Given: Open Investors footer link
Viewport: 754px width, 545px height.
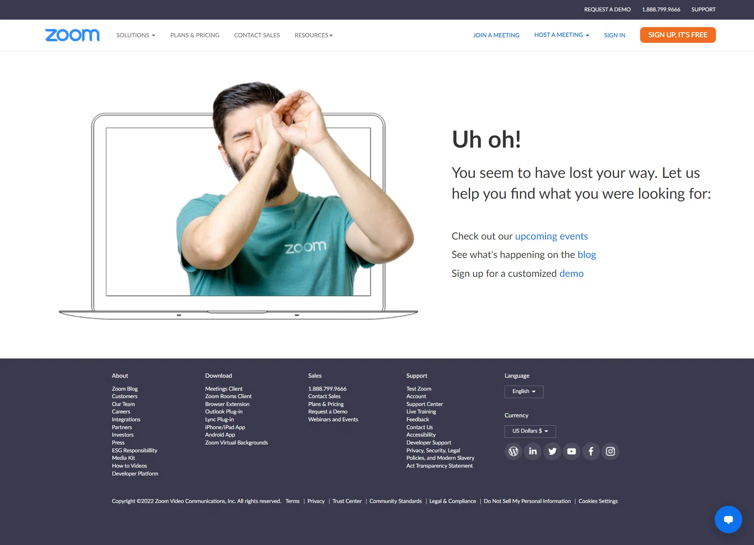Looking at the screenshot, I should click(123, 435).
